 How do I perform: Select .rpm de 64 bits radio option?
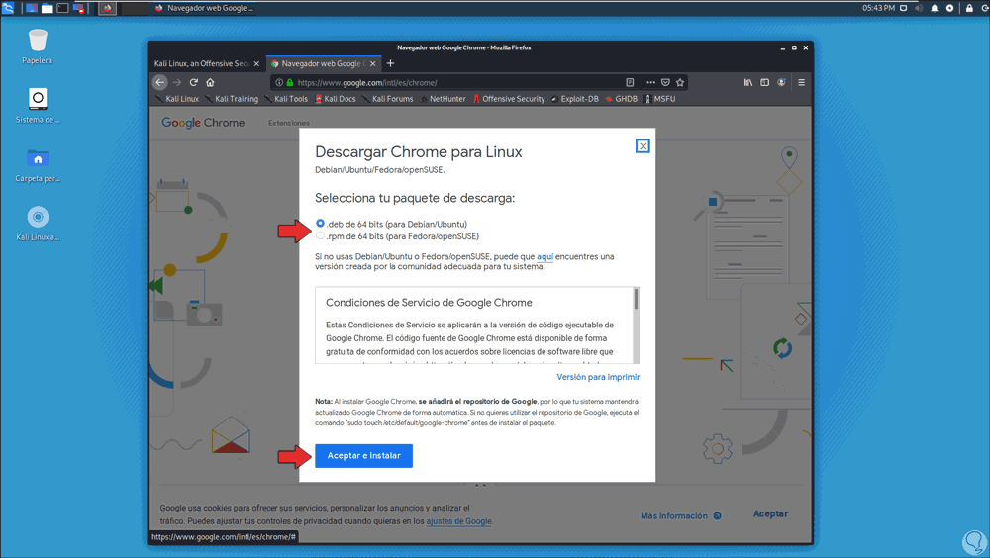click(x=320, y=236)
